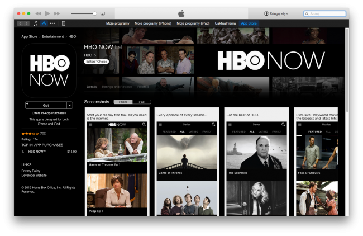Click the large HBO NOW banner logo
Viewport: 363px width, 236px height.
click(271, 60)
